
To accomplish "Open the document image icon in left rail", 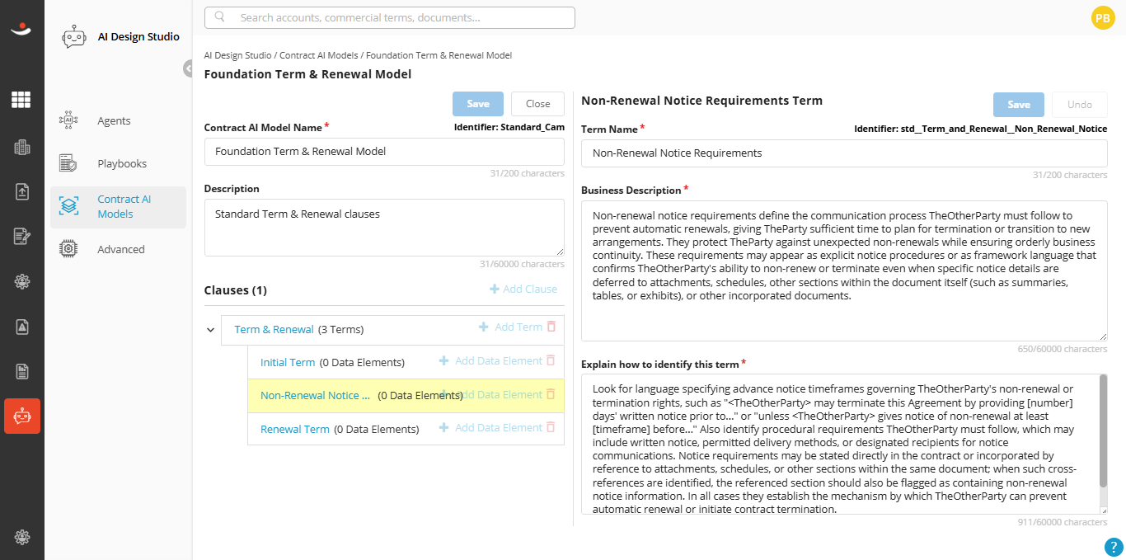I will [21, 327].
